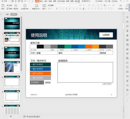The image size is (130, 119).
Task: Click the notes area (单击此处添加备注)
Action: point(33,117)
